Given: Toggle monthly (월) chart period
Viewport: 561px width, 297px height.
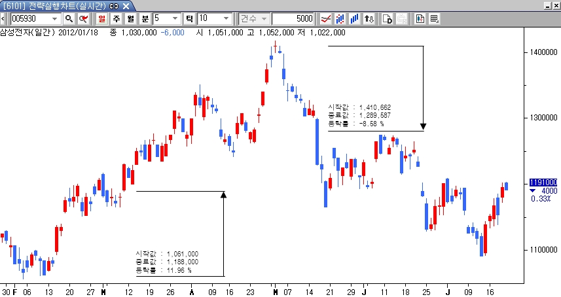Looking at the screenshot, I should pos(130,19).
